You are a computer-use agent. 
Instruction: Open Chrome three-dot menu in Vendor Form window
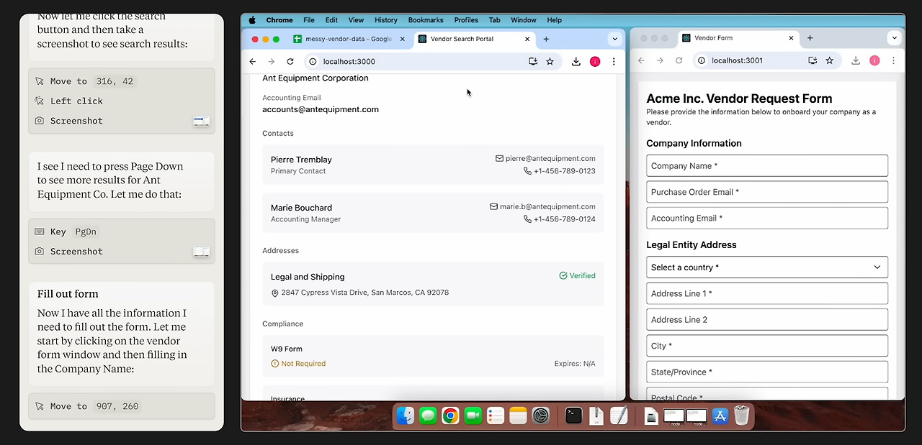(893, 61)
